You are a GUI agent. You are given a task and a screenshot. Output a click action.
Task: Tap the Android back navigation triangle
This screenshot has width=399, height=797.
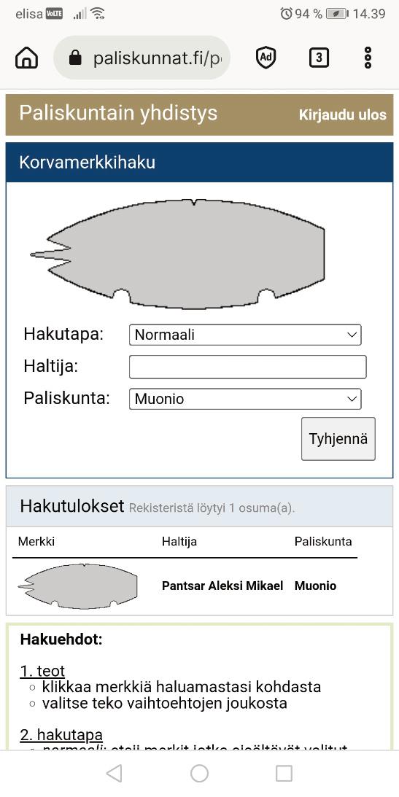115,773
